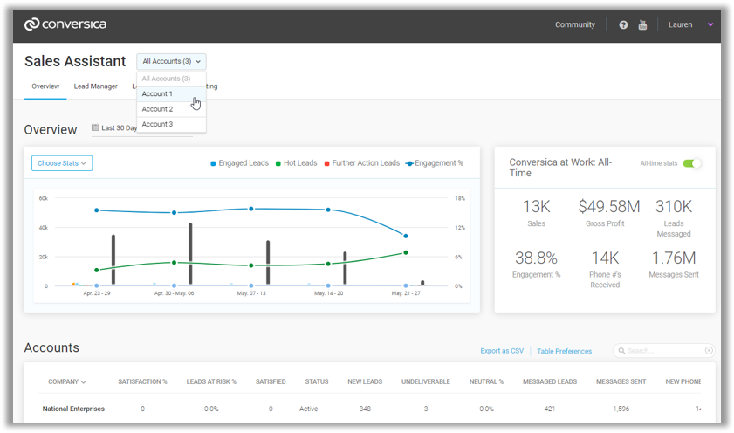Sort by SATISFIED column header
This screenshot has height=433, width=734.
tap(271, 381)
